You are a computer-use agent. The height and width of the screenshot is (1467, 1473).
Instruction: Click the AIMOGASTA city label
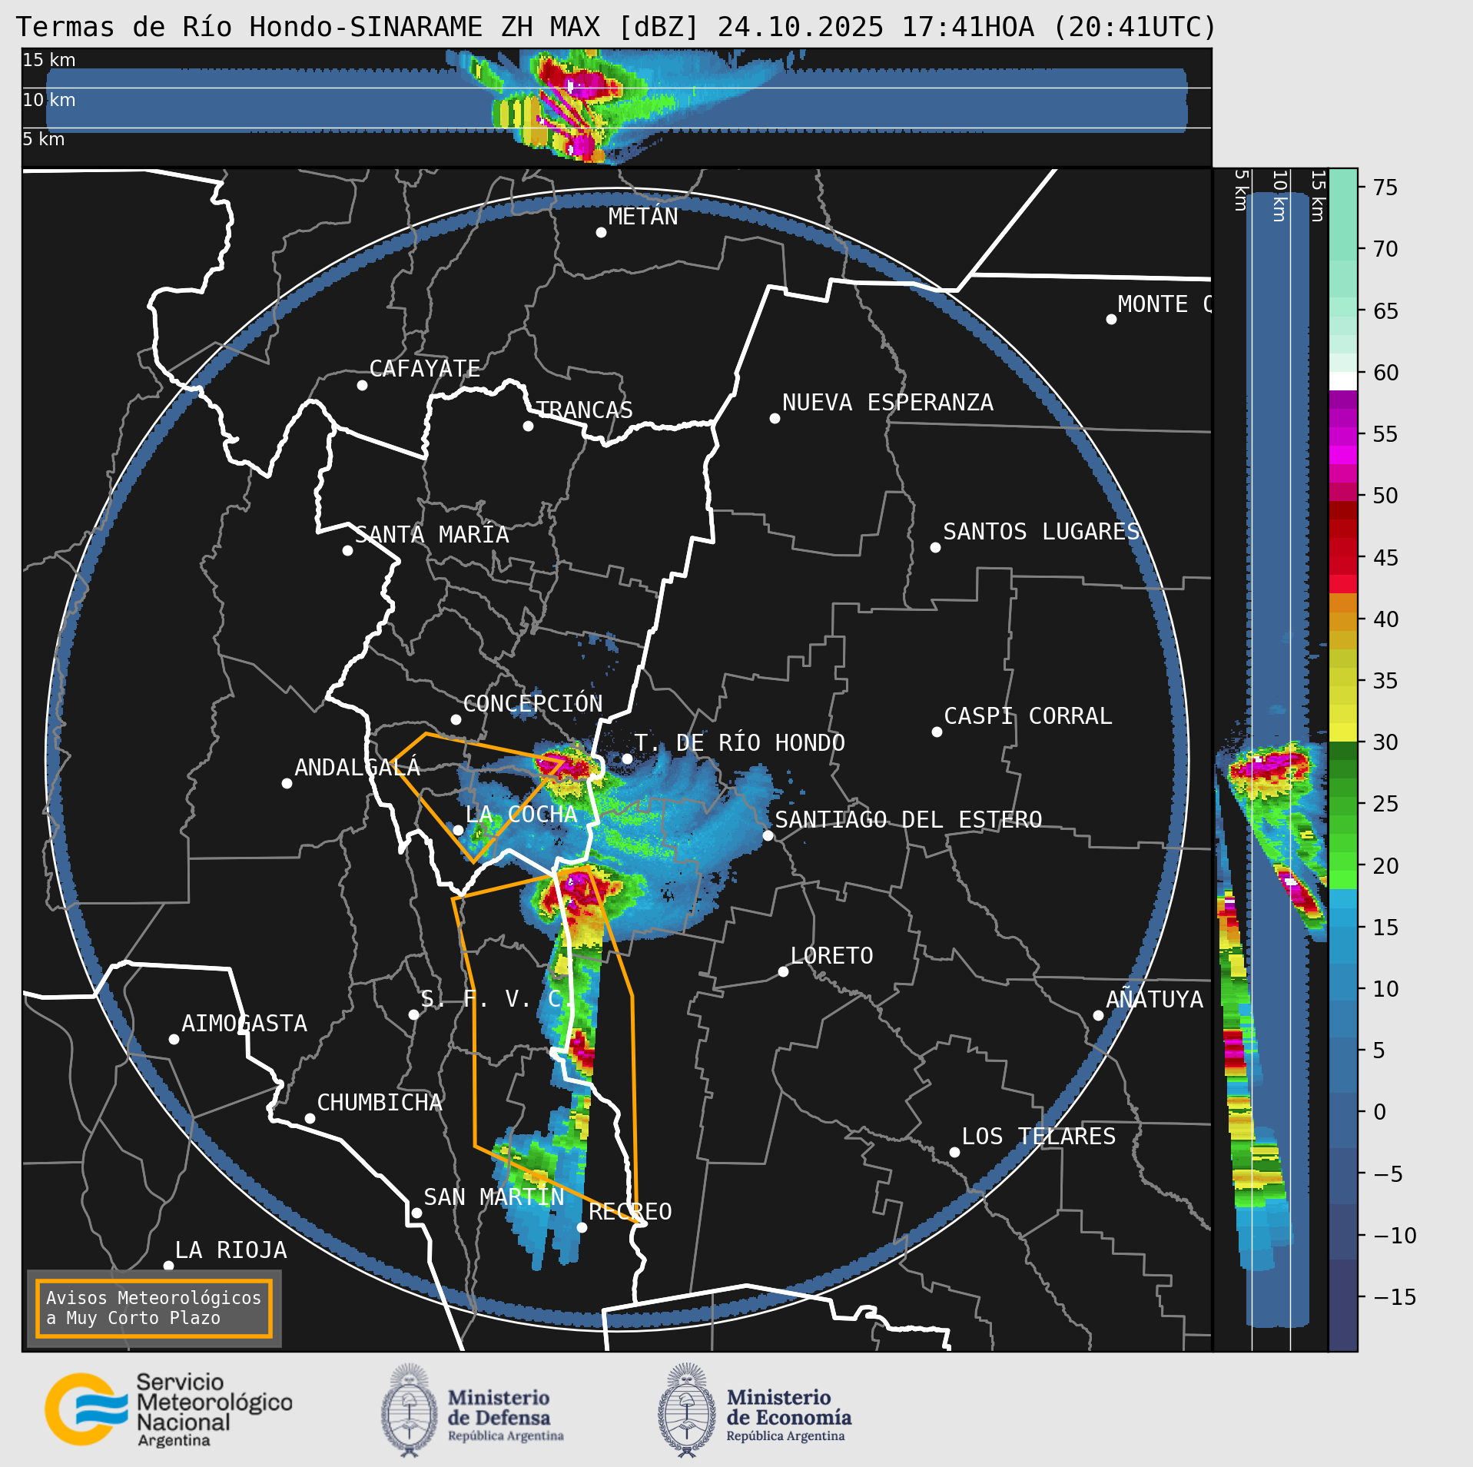point(244,1024)
